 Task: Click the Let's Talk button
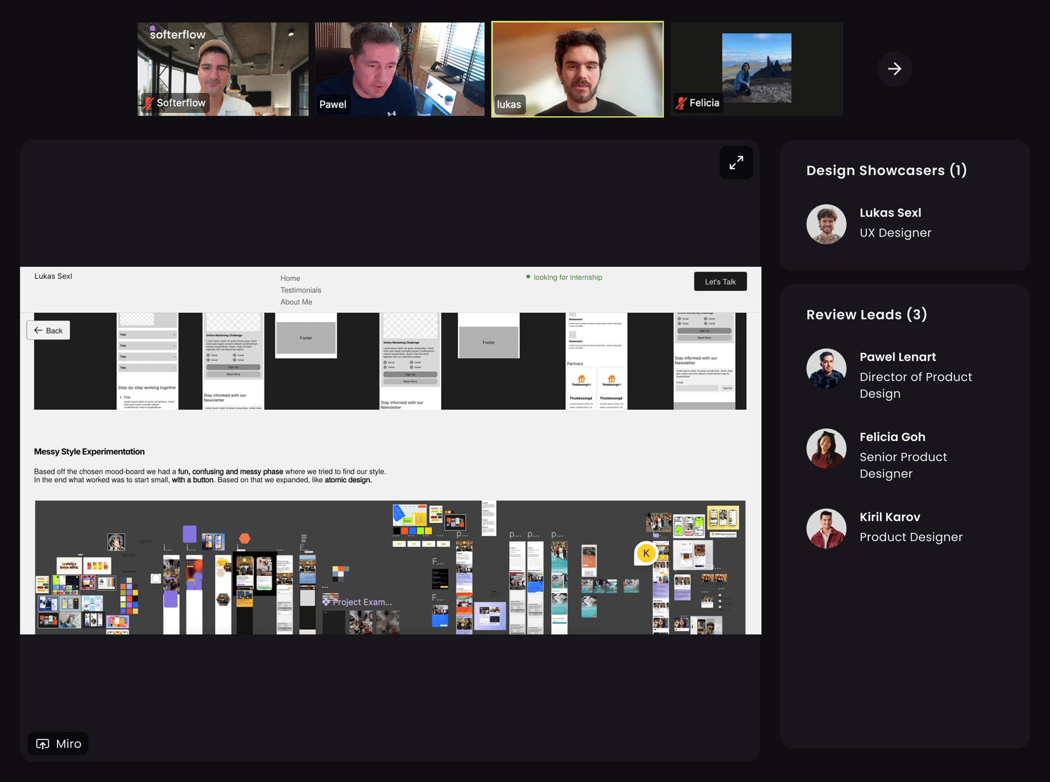720,281
